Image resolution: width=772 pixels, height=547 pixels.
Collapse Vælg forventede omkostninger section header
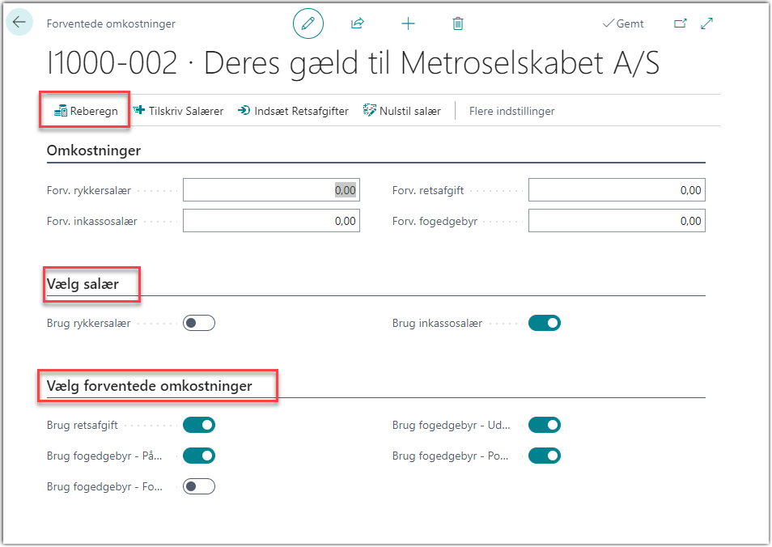(x=149, y=385)
